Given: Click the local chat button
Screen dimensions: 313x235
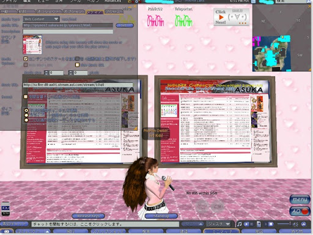Looking at the screenshot, I should [14, 224].
